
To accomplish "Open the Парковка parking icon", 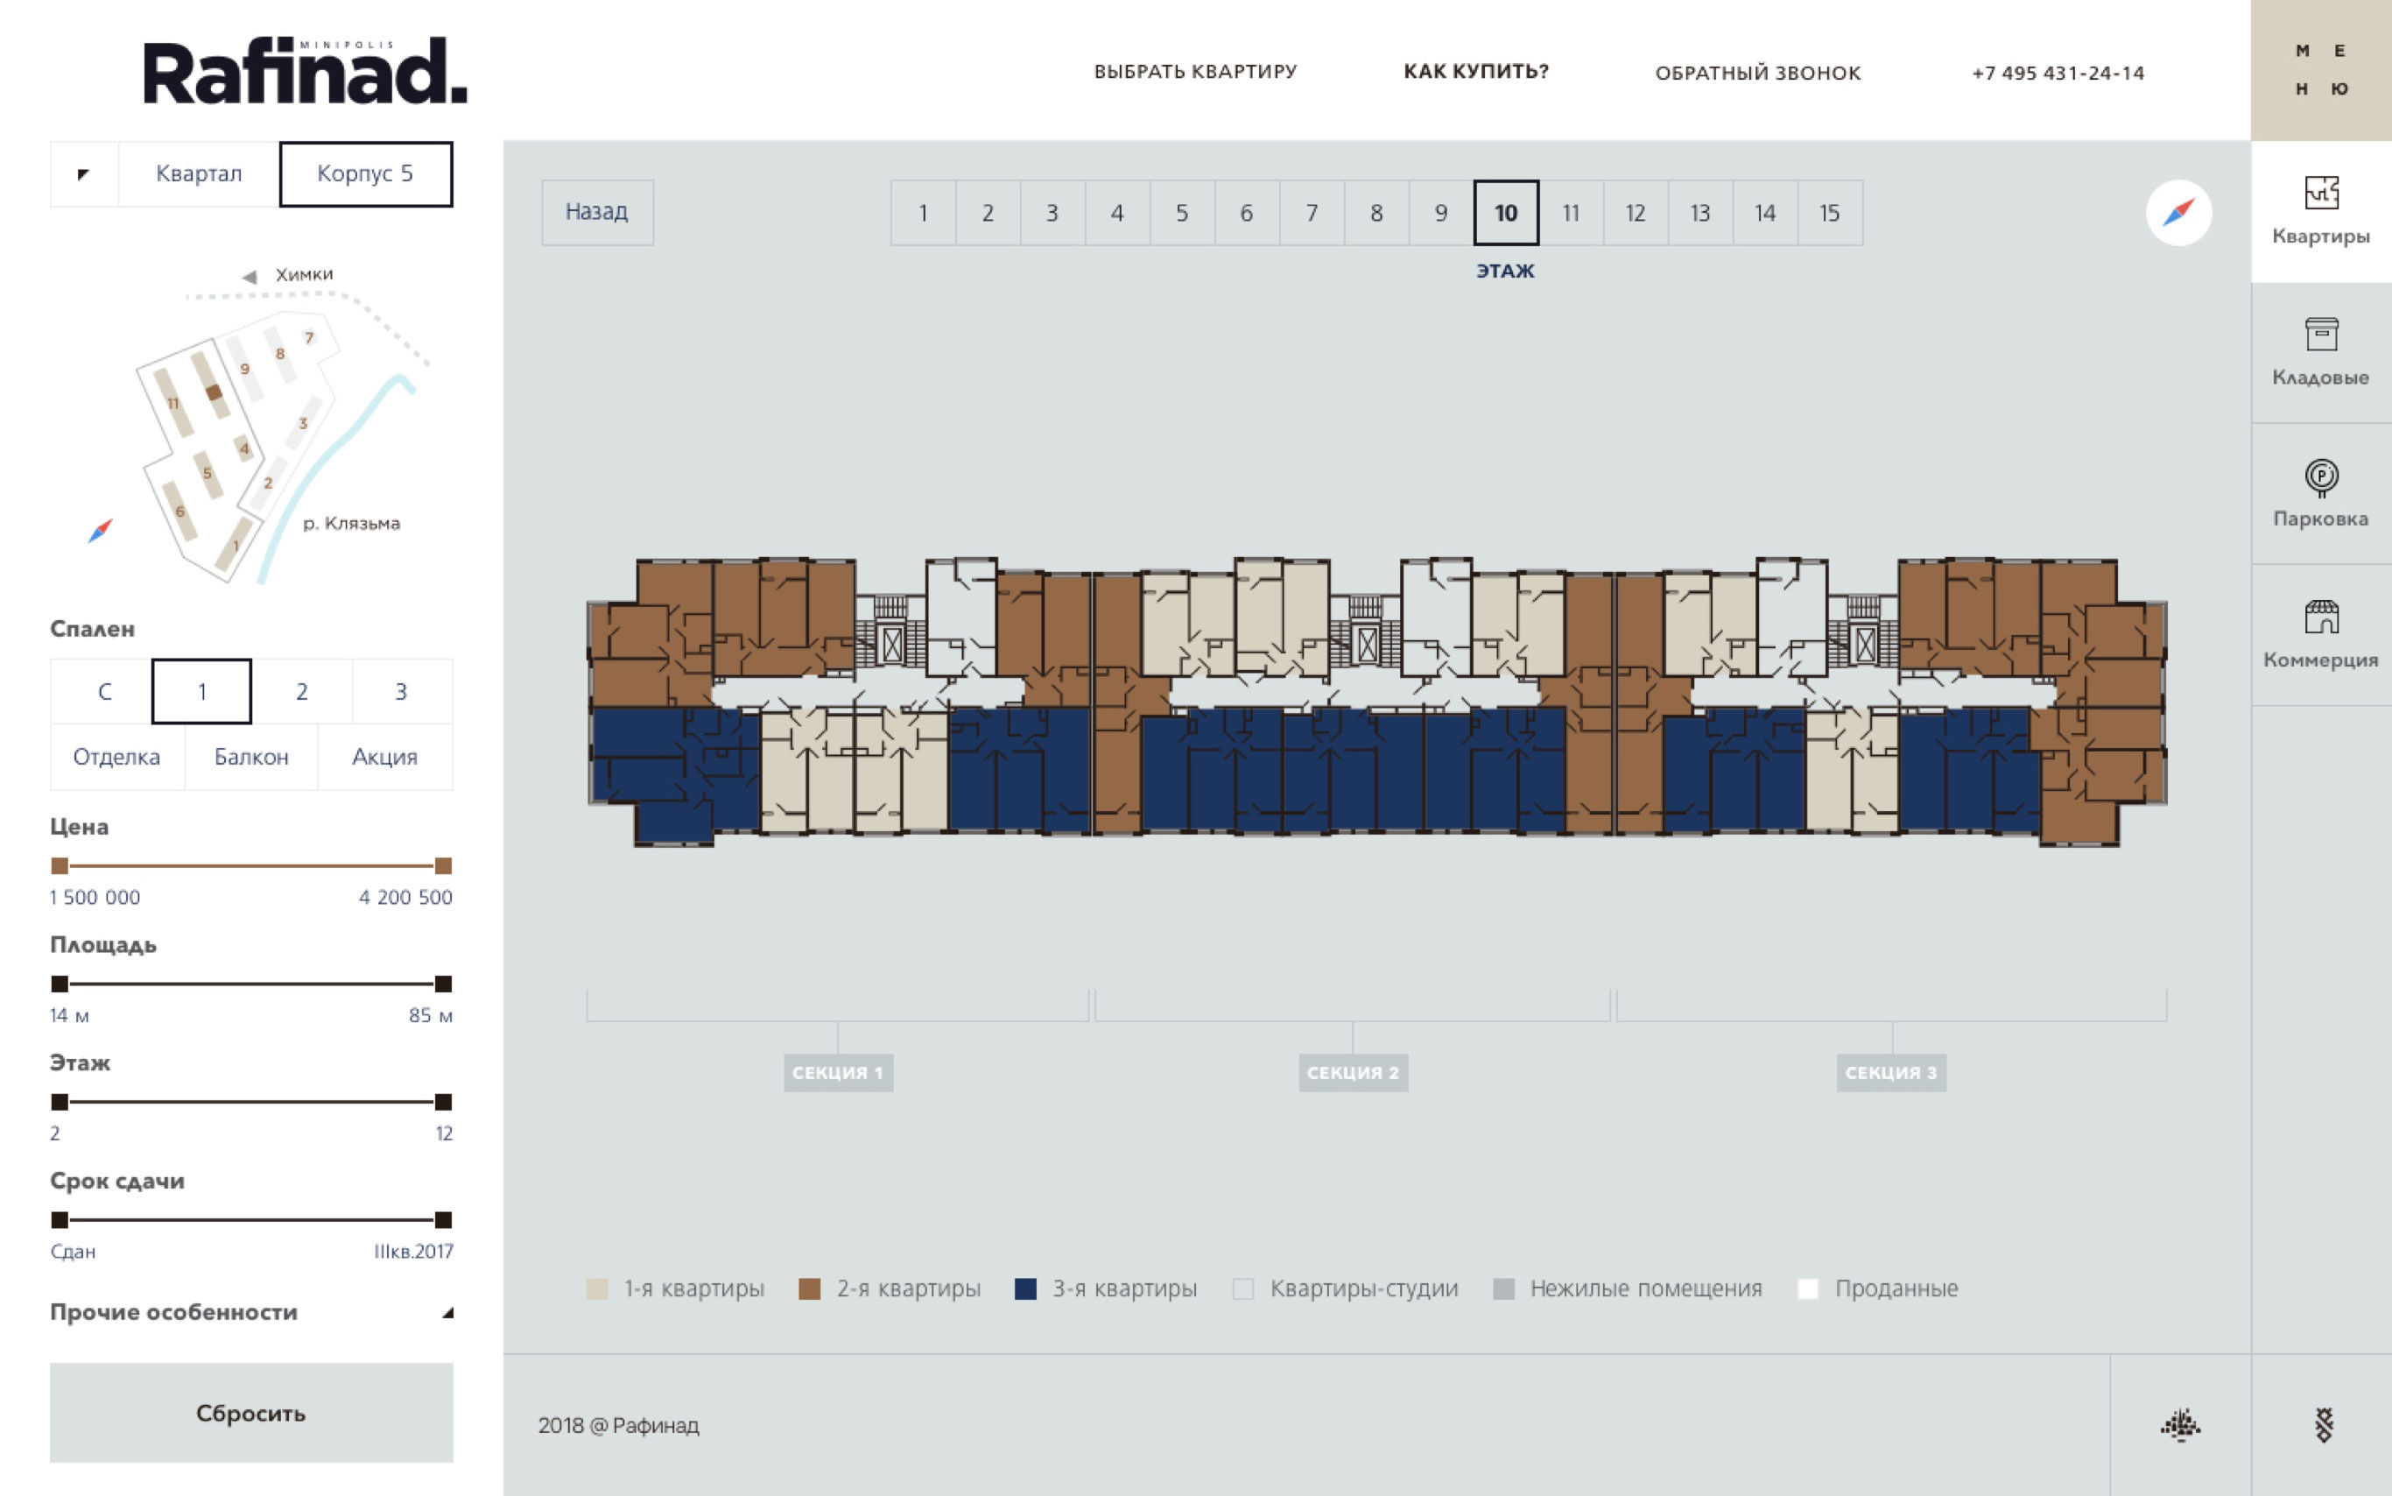I will tap(2320, 494).
